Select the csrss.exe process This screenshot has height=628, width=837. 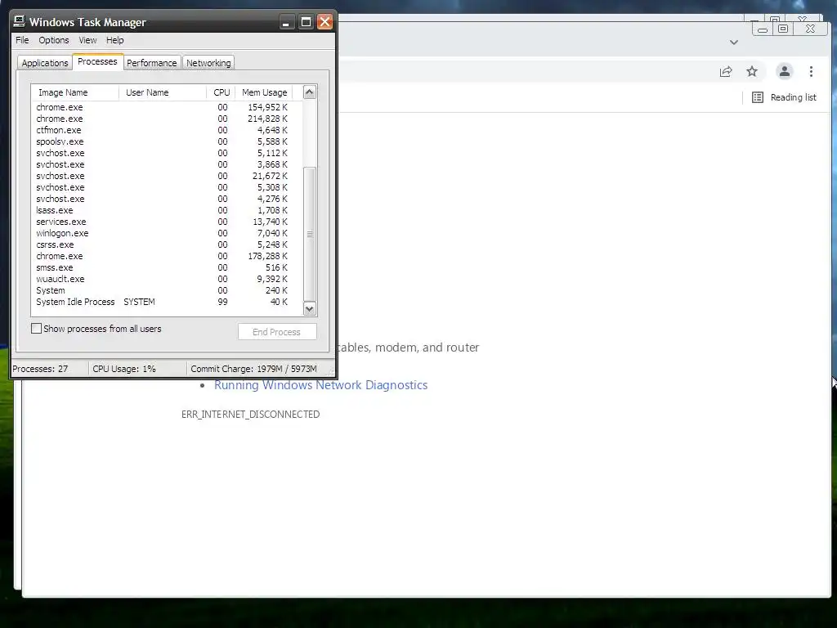[x=167, y=244]
